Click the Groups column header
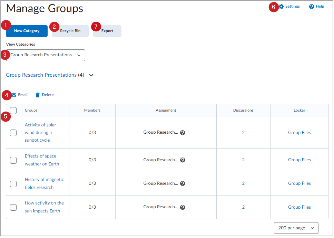Screen dimensions: 334x238 tap(31, 111)
